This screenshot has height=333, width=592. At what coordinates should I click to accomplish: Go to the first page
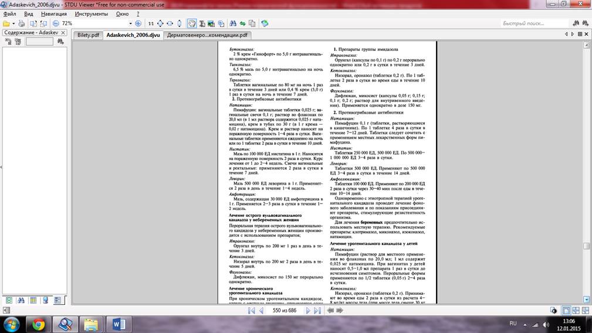(251, 310)
